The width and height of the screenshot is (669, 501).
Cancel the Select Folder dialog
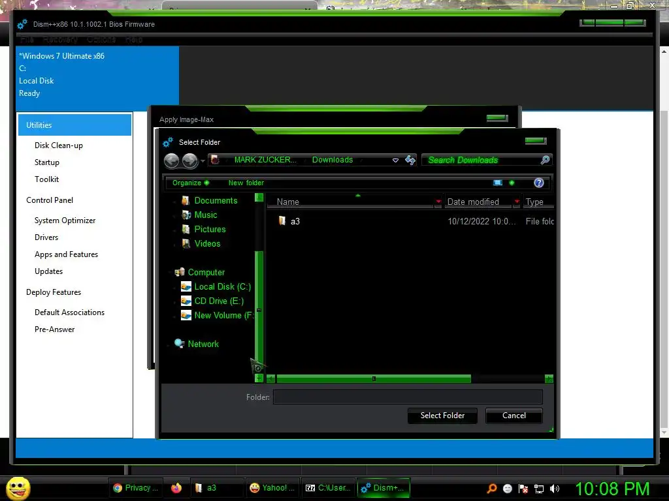click(x=514, y=416)
